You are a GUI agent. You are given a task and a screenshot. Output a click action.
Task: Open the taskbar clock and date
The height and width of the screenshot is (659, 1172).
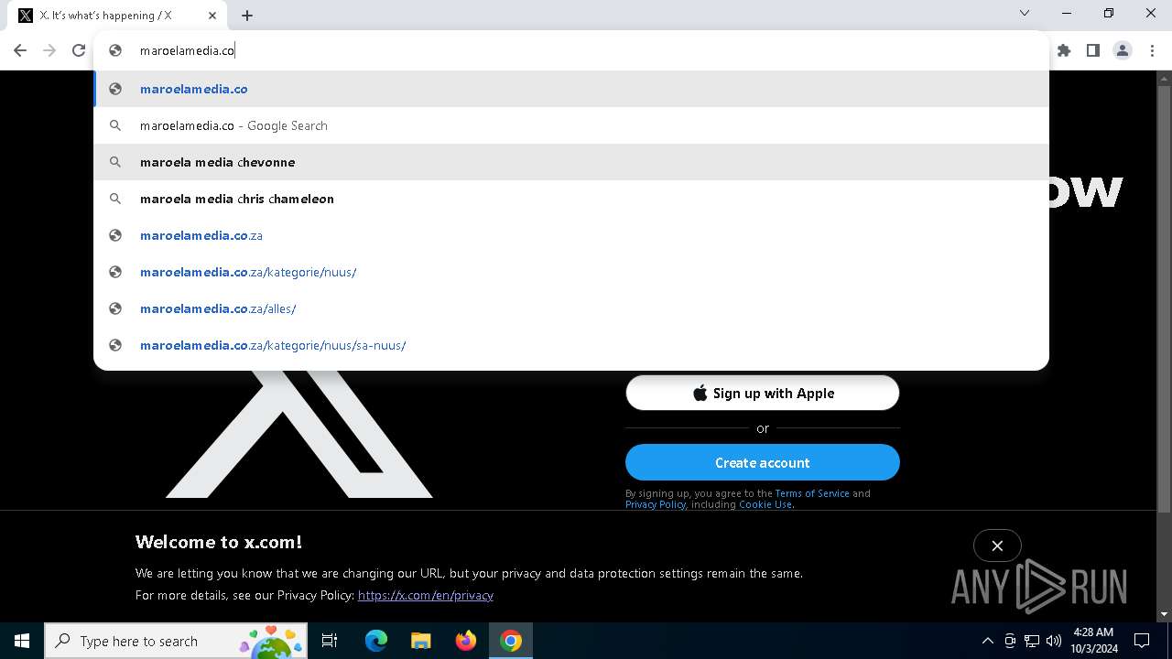1093,641
